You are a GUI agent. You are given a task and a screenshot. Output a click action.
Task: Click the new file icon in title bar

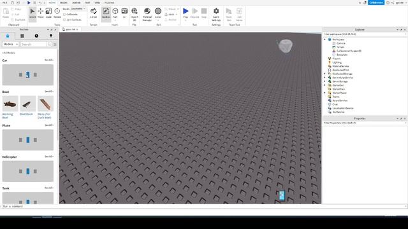click(12, 3)
